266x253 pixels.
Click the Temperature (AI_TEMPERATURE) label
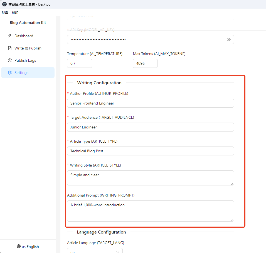click(x=95, y=54)
